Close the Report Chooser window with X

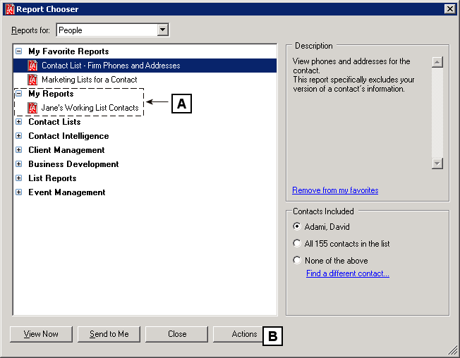[449, 9]
